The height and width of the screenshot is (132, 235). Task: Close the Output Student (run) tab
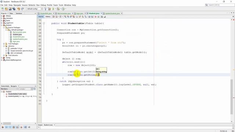[54, 125]
